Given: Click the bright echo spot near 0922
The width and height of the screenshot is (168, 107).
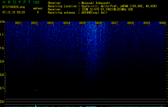Looking at the screenshot, I should [x=36, y=90].
